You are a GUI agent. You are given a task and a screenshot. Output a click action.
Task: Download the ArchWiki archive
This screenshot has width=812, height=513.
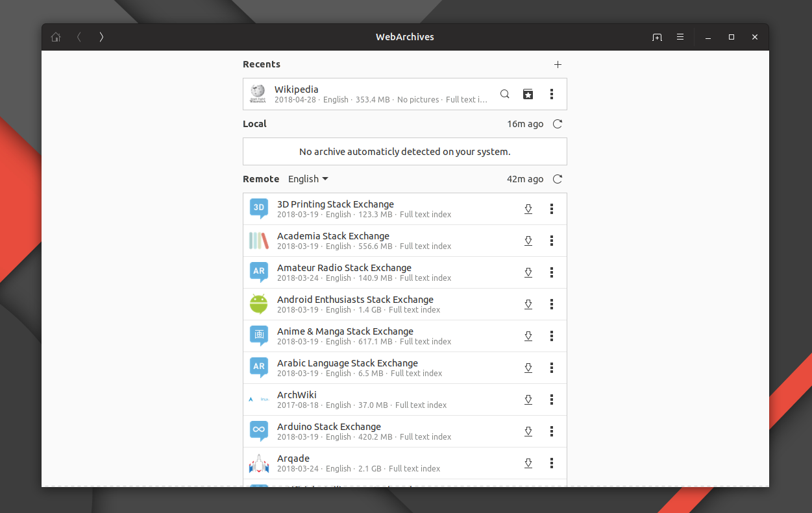coord(528,400)
